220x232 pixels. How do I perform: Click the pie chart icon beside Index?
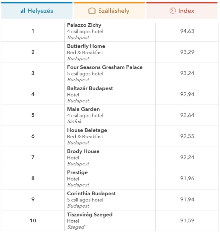tap(173, 11)
